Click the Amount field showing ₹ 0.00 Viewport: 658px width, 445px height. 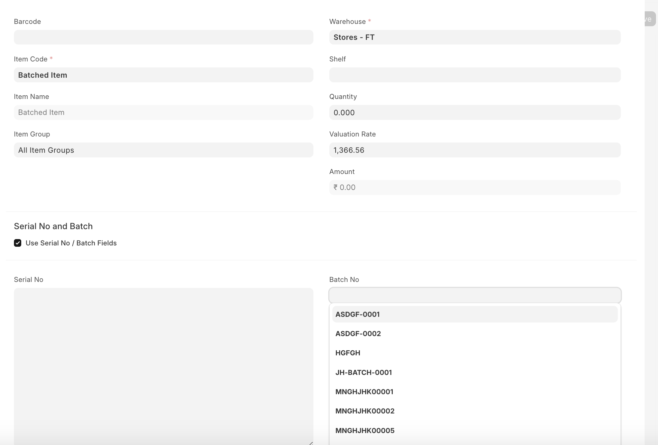point(474,187)
